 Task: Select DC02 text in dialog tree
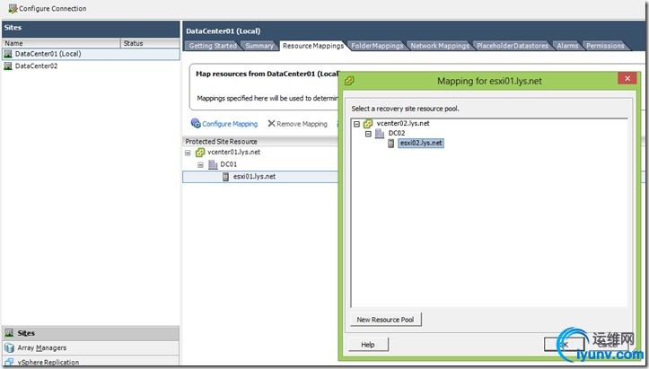pyautogui.click(x=397, y=134)
